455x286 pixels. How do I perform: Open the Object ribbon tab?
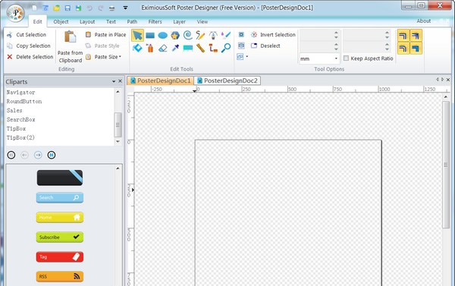point(61,22)
